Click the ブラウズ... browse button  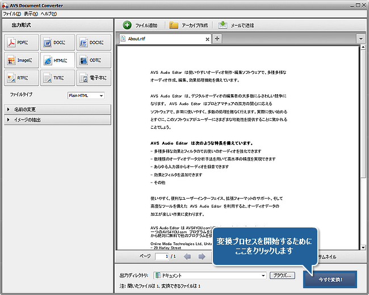[x=282, y=275]
